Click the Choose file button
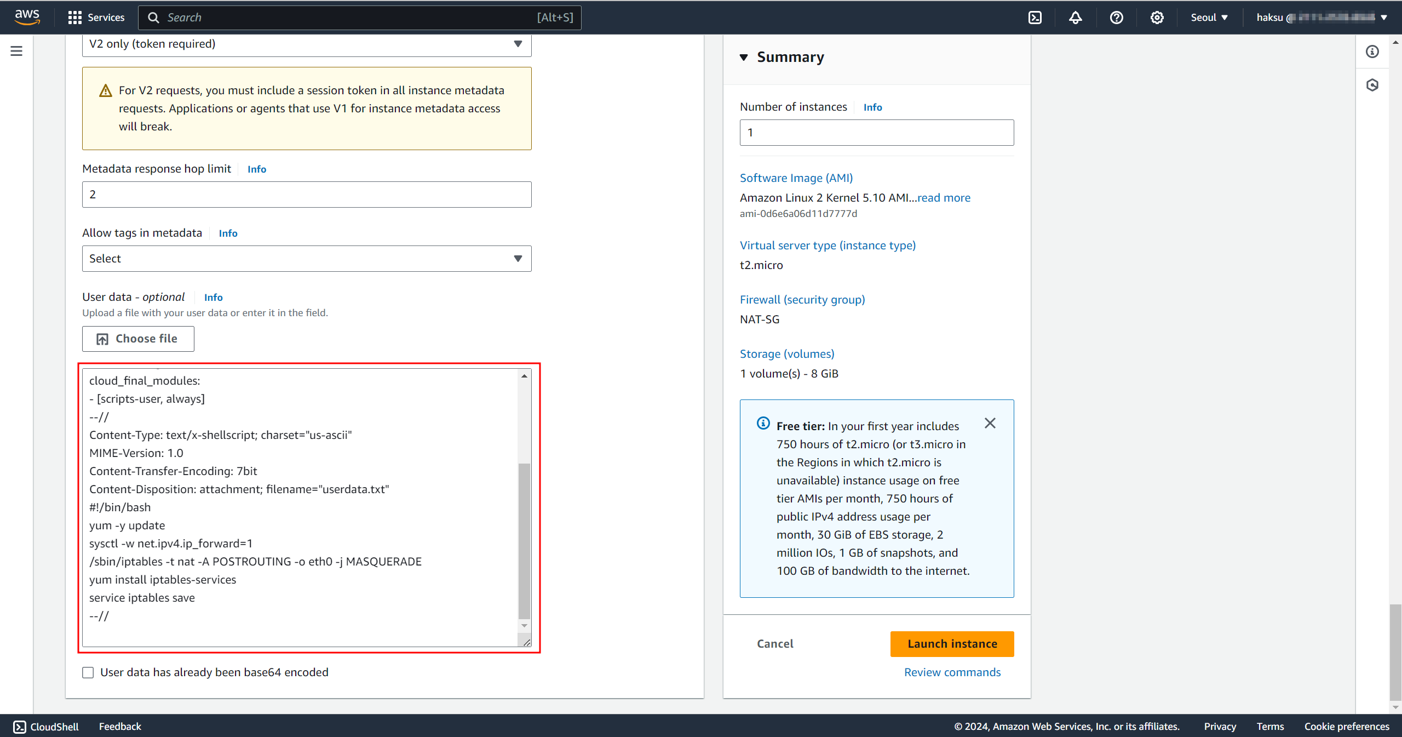1402x737 pixels. (138, 339)
